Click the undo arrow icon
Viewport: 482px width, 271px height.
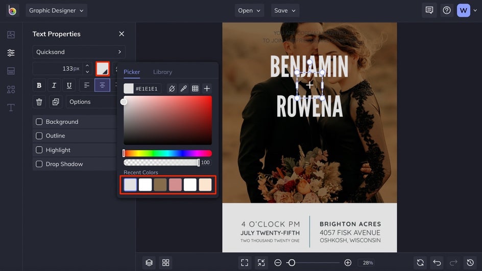click(437, 262)
